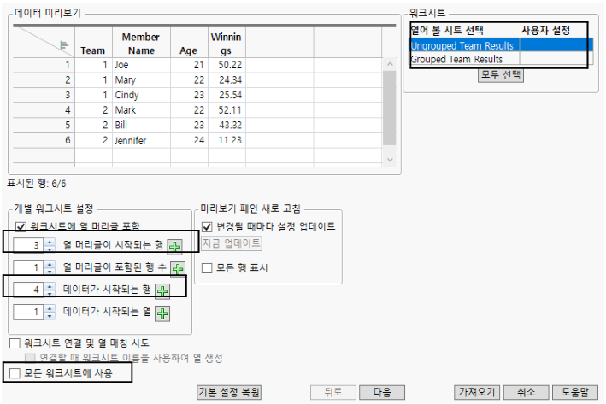Viewport: 606px width, 404px height.
Task: Click stepper arrows for 데이터가 시작되는 행
Action: 50,290
